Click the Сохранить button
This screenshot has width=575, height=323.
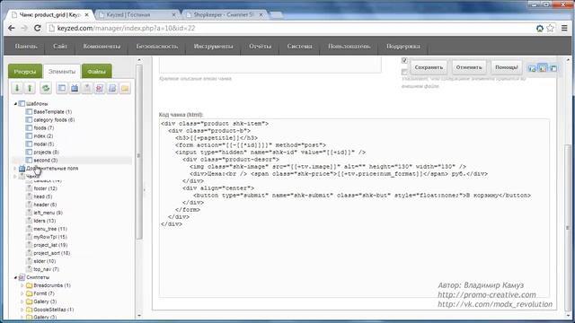429,67
